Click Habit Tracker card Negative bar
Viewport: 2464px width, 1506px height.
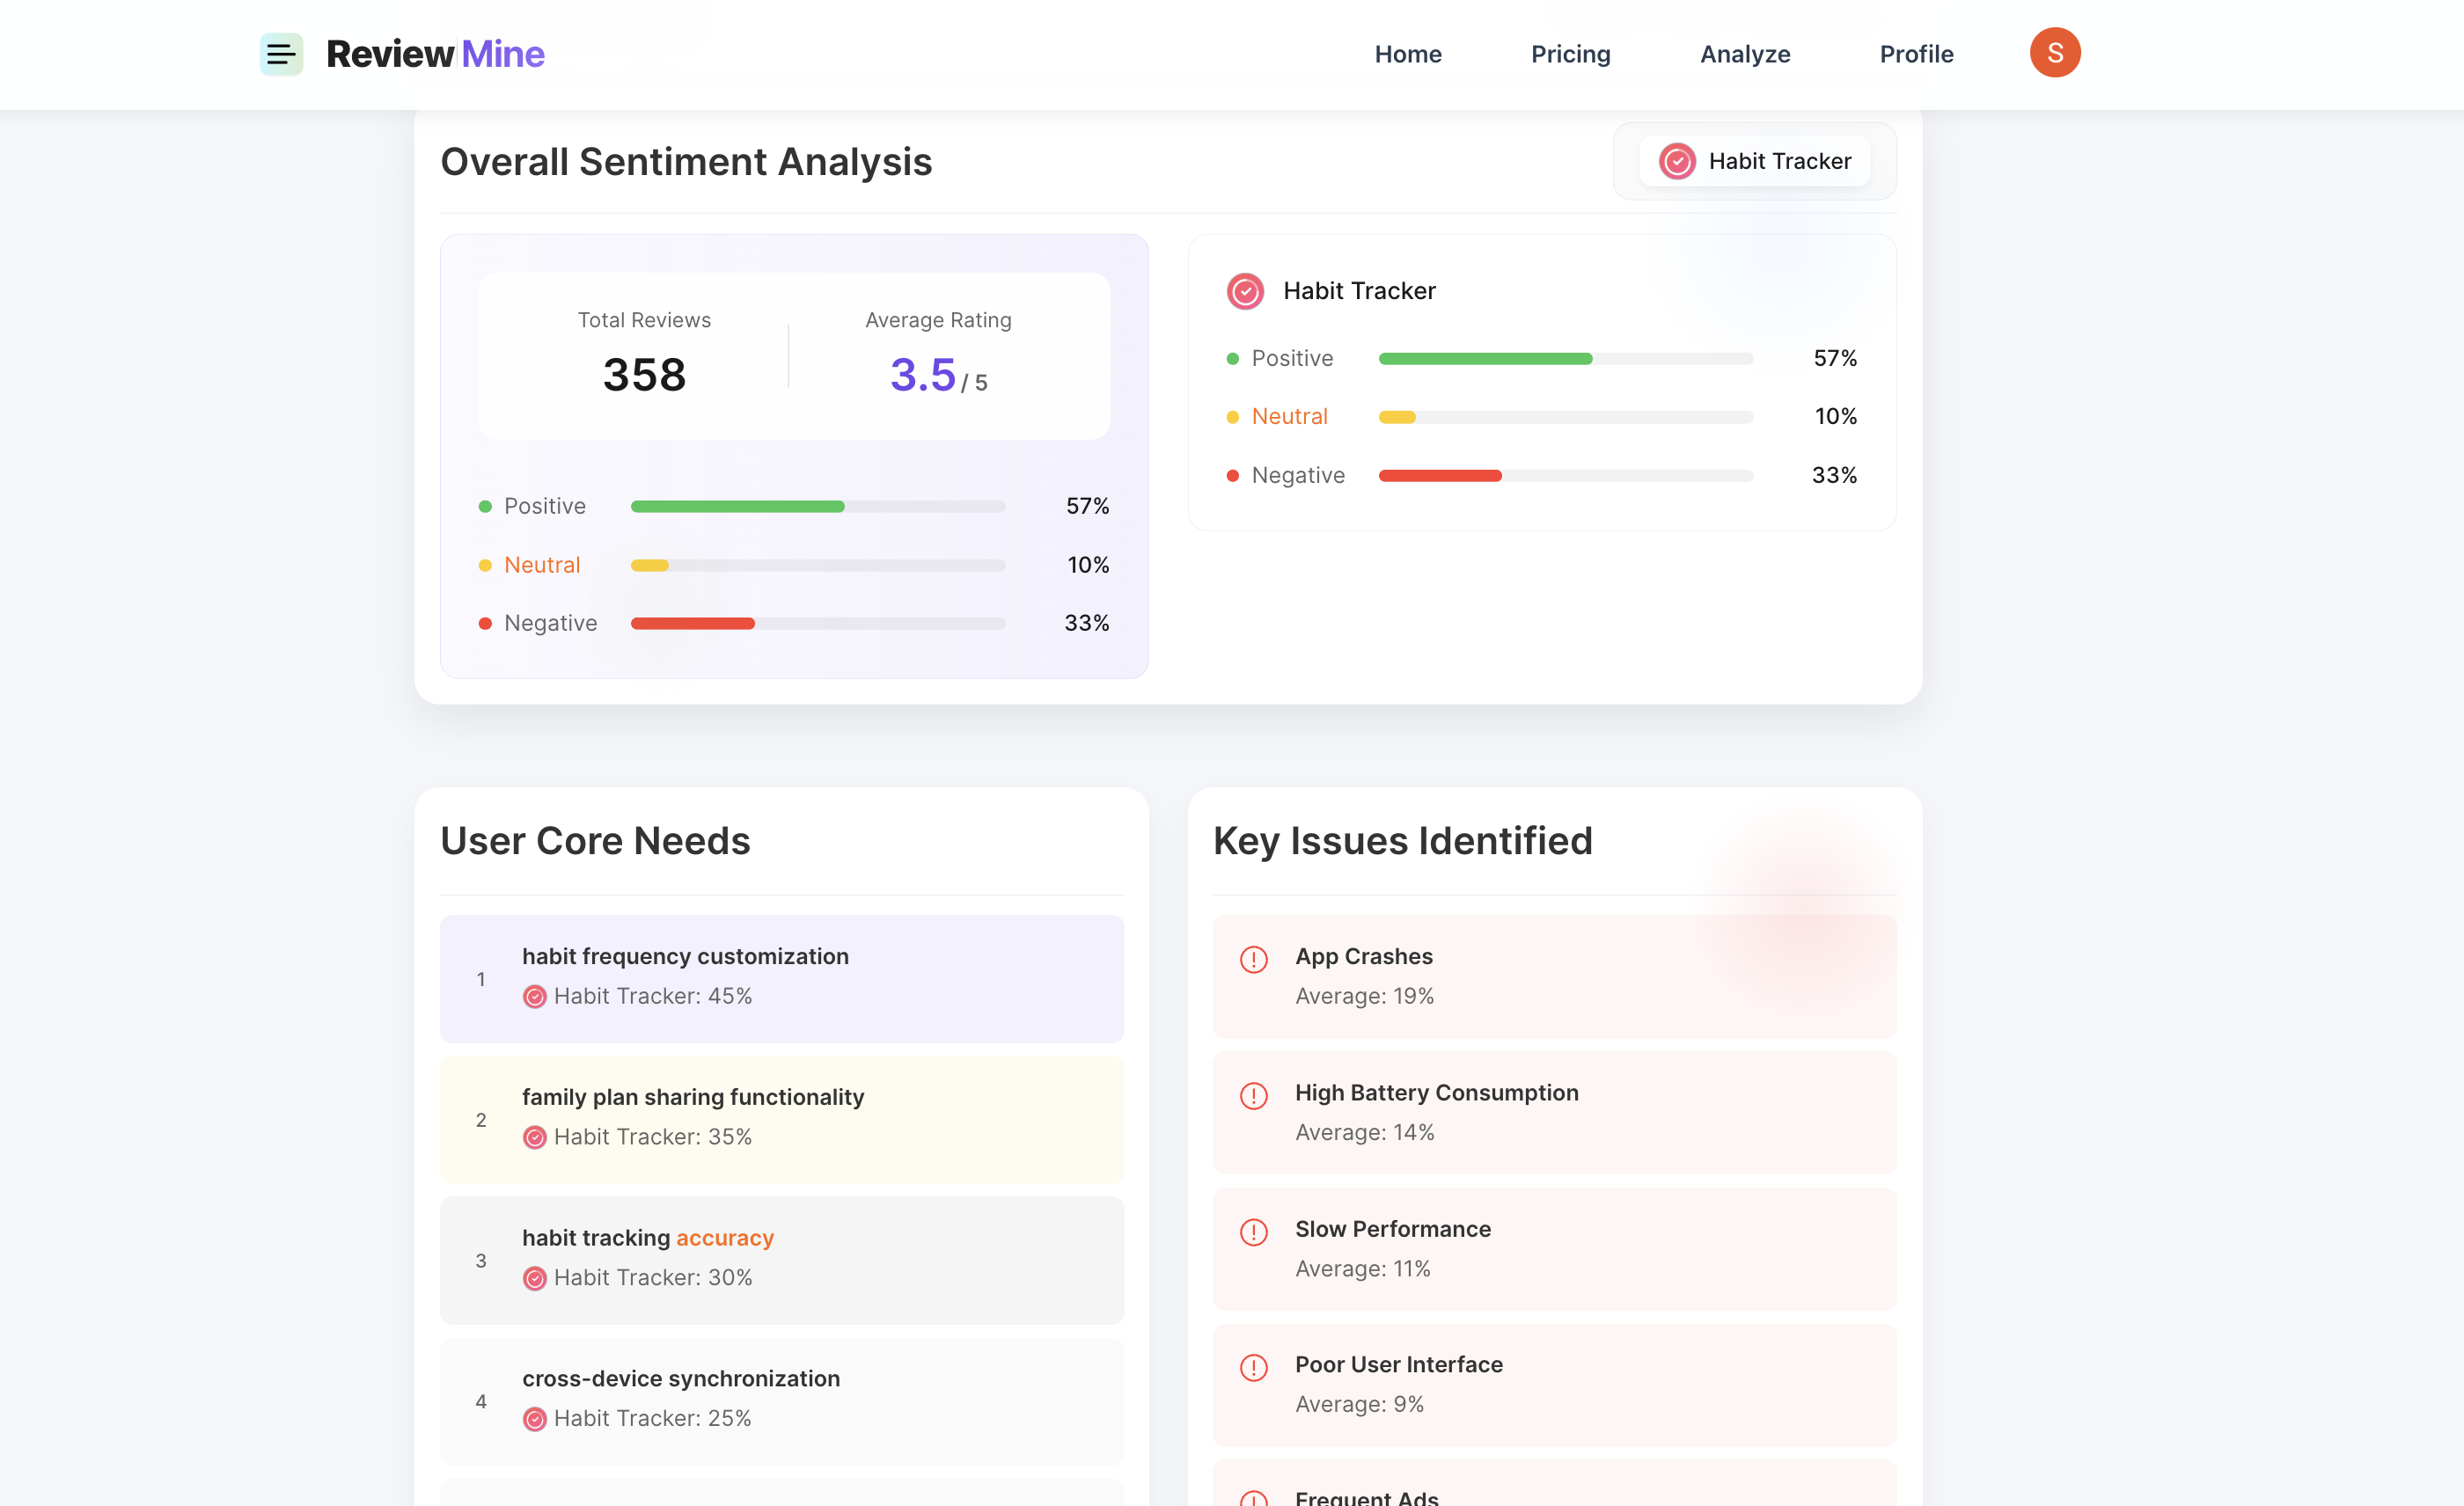(1565, 476)
